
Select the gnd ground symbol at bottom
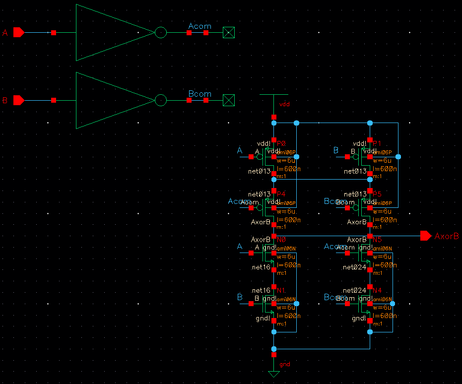(x=274, y=373)
